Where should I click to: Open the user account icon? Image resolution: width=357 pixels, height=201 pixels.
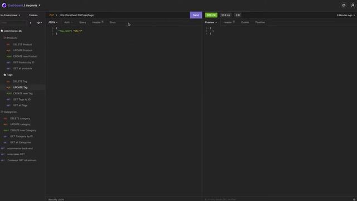[353, 5]
